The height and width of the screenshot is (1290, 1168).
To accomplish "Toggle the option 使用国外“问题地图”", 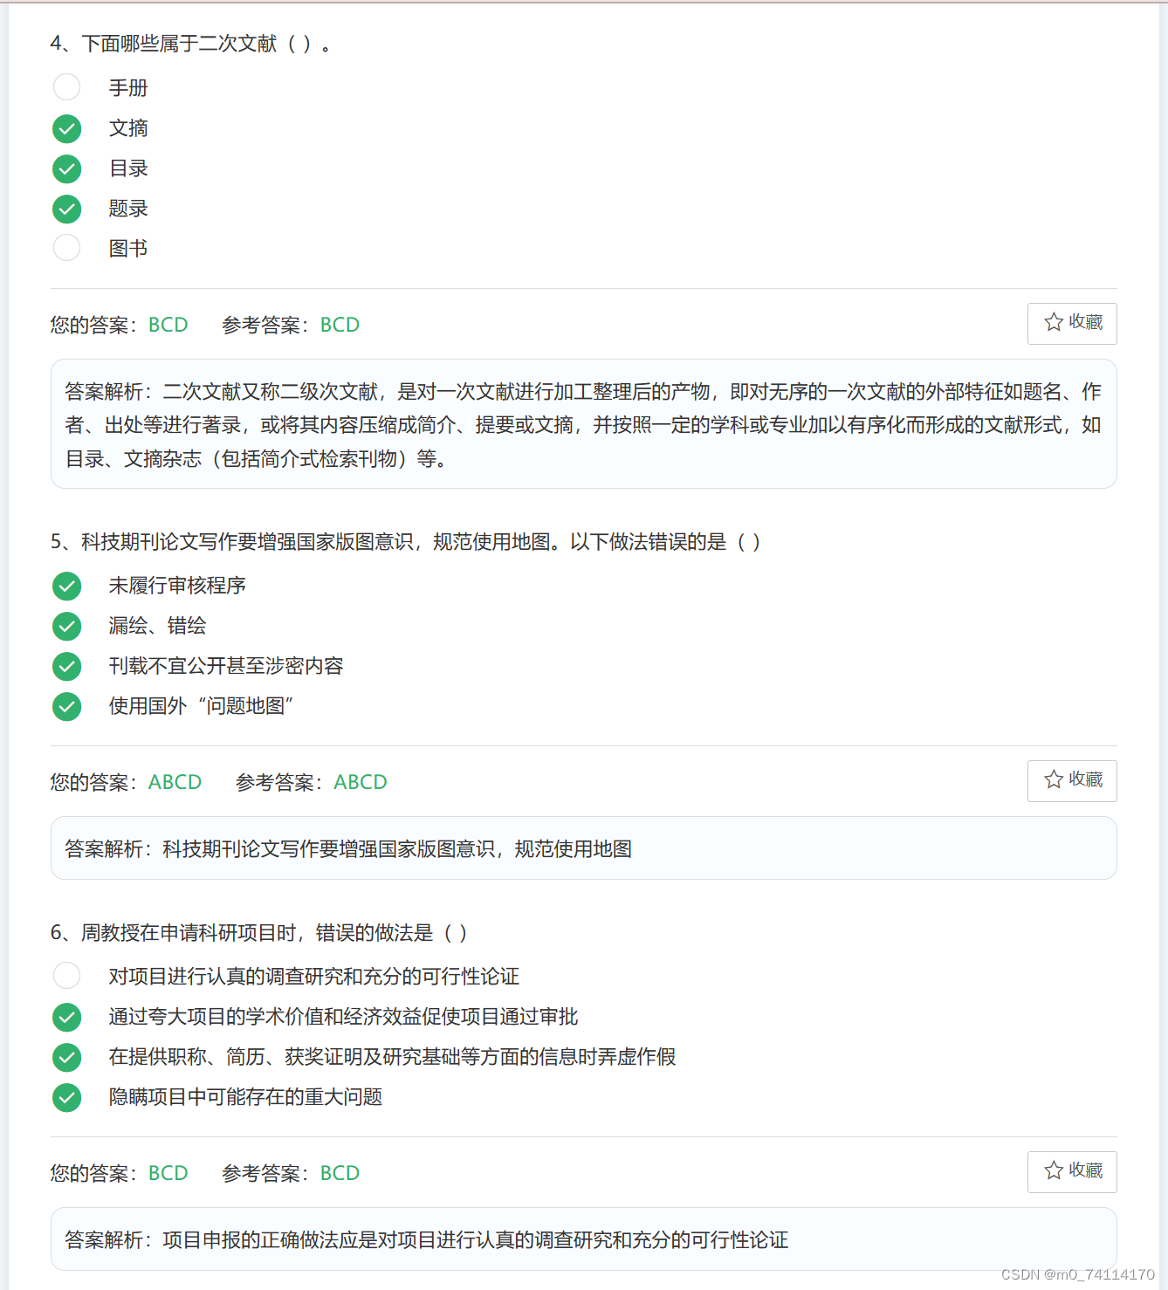I will click(67, 706).
